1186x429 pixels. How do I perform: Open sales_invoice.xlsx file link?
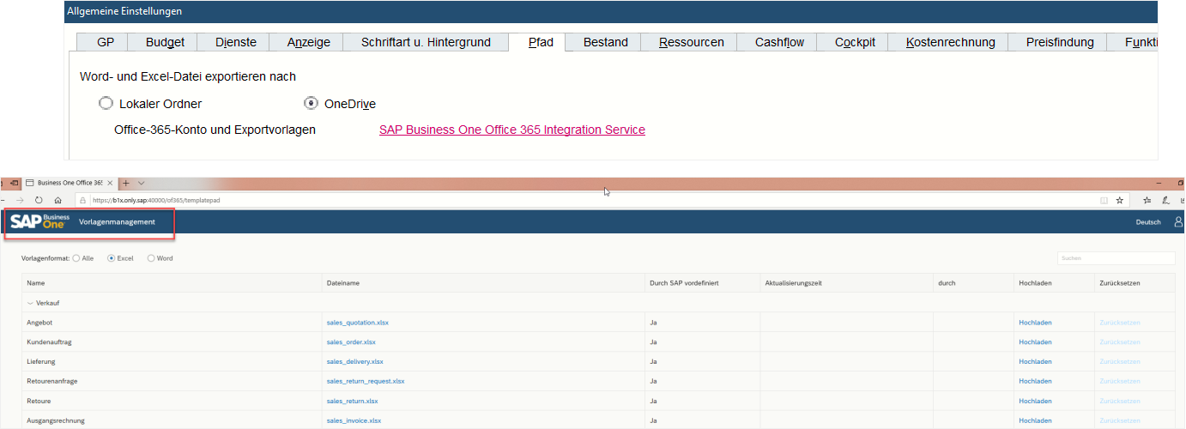[x=354, y=420]
